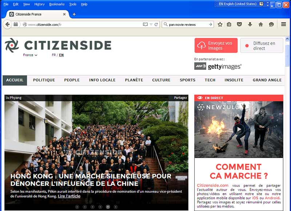The height and width of the screenshot is (211, 291).
Task: Select the active fifth slideshow dot
Action: (x=108, y=207)
